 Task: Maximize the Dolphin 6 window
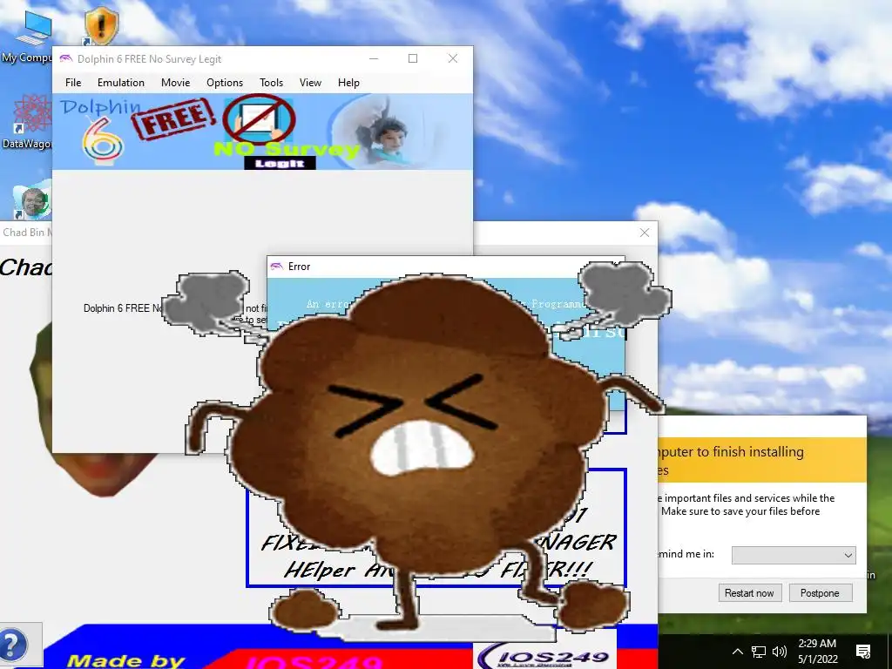pyautogui.click(x=413, y=58)
